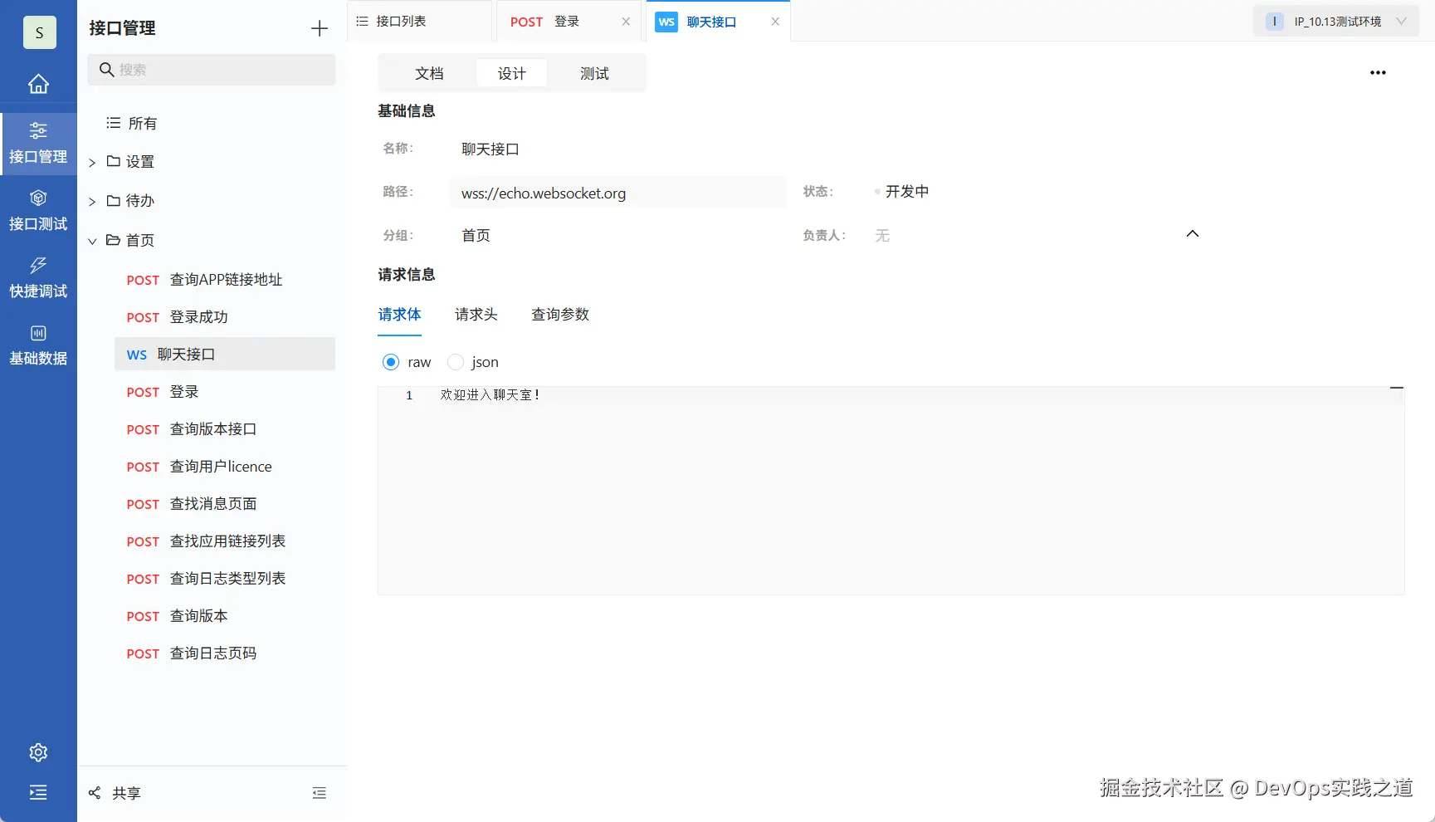Screen dimensions: 1435x822
Task: Close the POST 登录 tab
Action: tap(626, 22)
